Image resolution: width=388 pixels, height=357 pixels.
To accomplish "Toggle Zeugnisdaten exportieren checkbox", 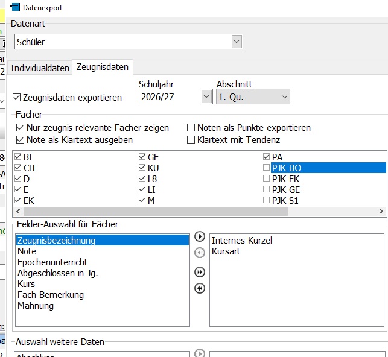I will [x=16, y=98].
